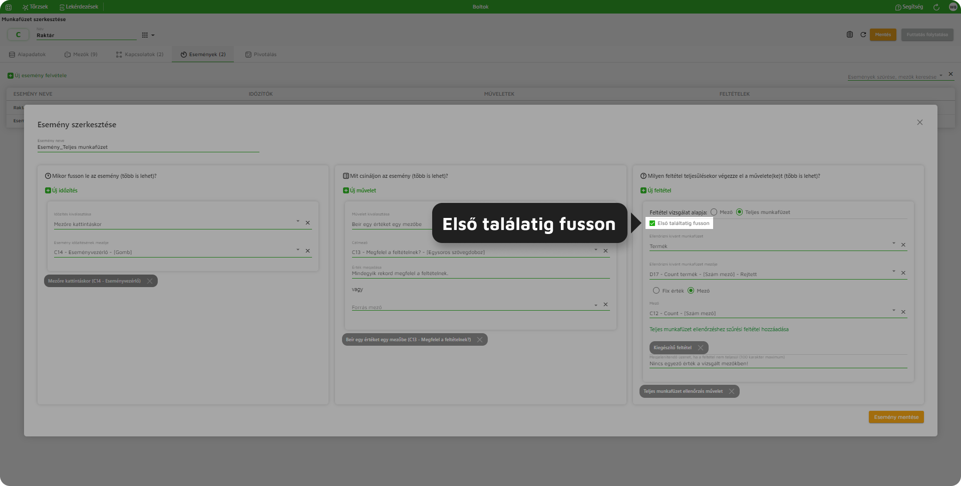Viewport: 961px width, 486px height.
Task: Click clock icon beside Mikor fusson
Action: tap(48, 176)
